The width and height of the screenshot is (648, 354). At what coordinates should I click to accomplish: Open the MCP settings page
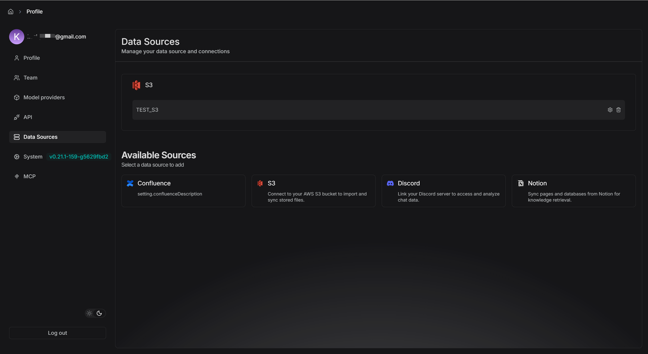coord(29,177)
